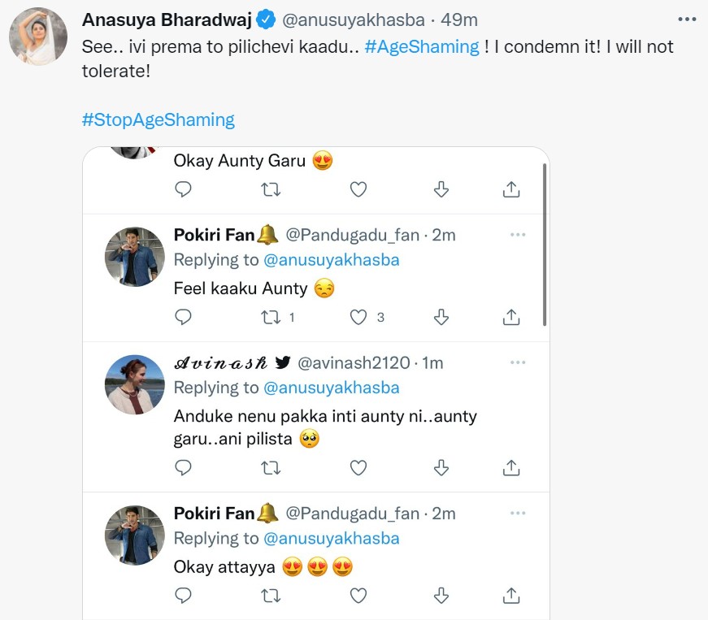The height and width of the screenshot is (620, 708).
Task: Retweet the 'Okay attayya' tweet
Action: point(271,596)
